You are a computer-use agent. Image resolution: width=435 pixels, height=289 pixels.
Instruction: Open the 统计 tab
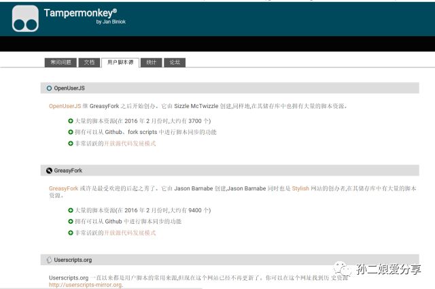(151, 63)
